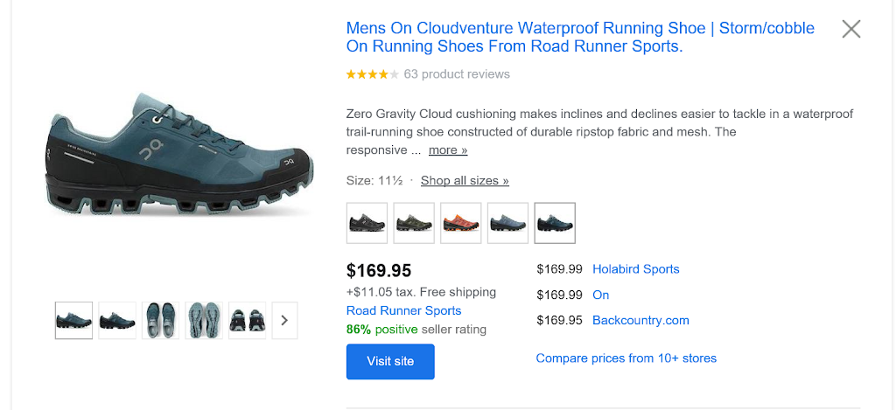Select the black shoe color swatch

pos(367,223)
